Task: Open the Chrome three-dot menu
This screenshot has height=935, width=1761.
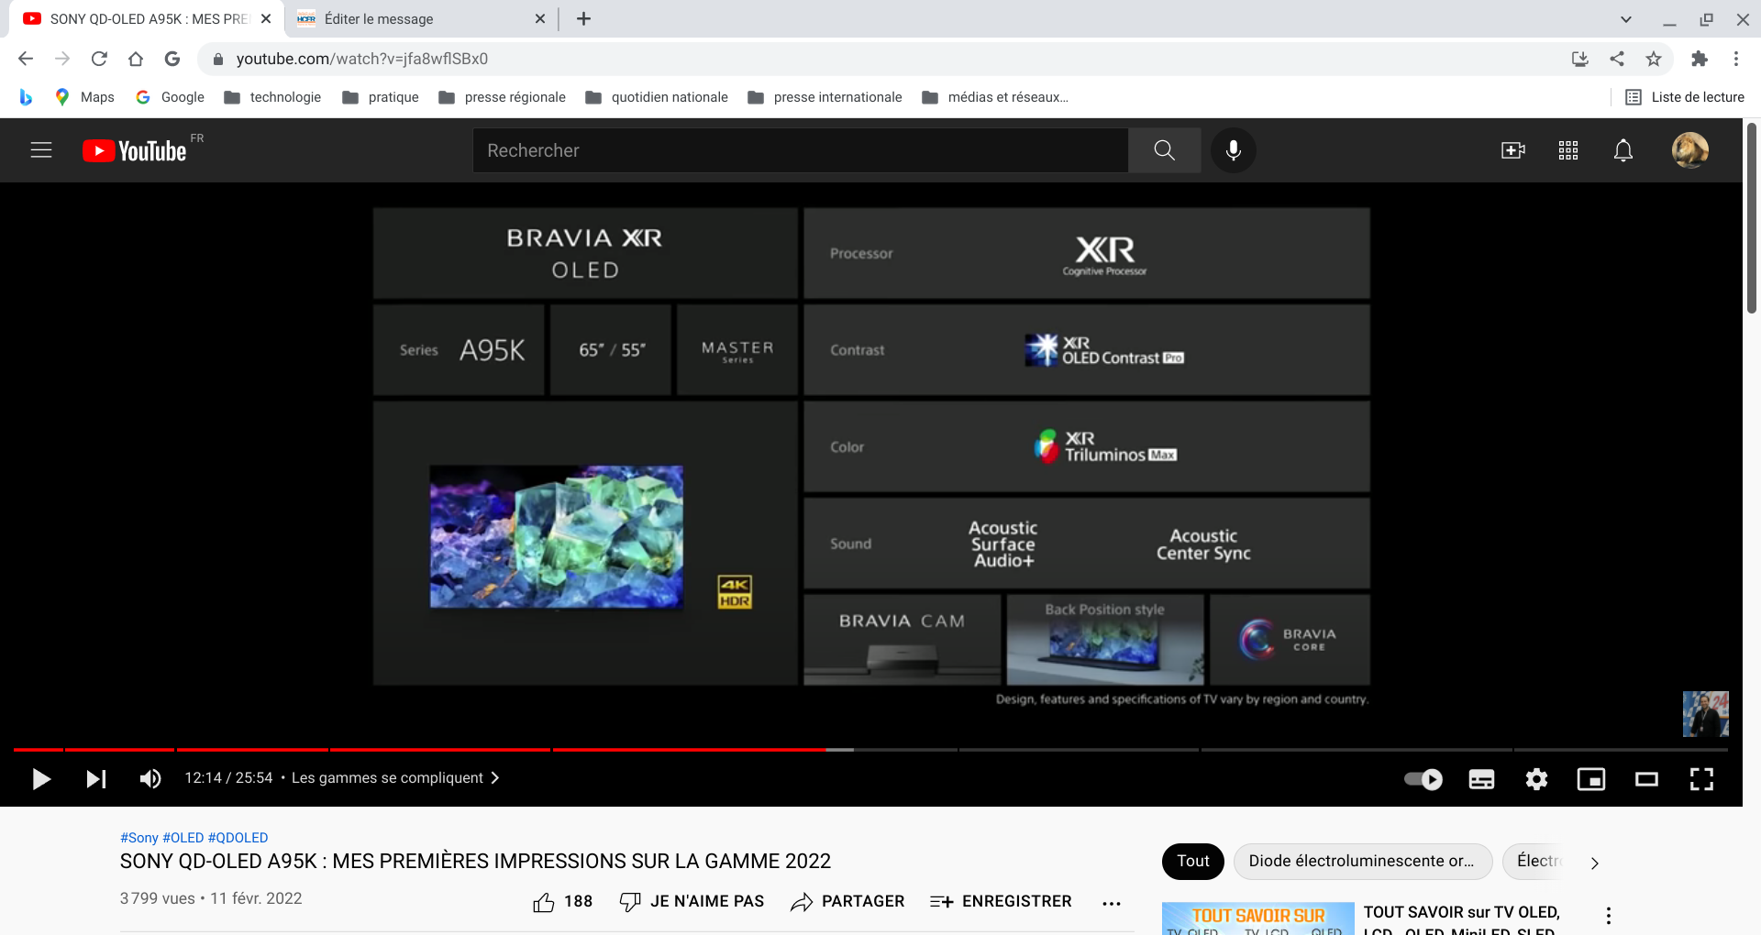Action: 1736,59
